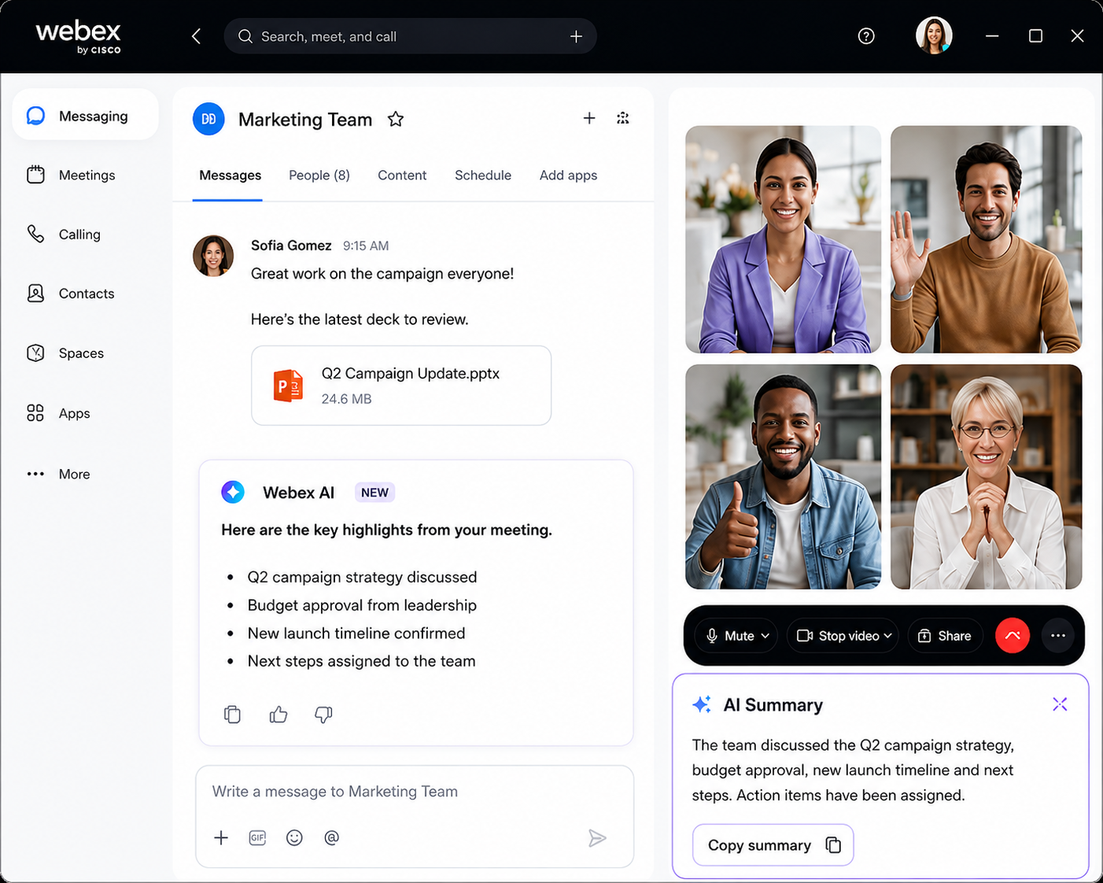Click the search magnifier icon
The height and width of the screenshot is (883, 1103).
pos(245,36)
